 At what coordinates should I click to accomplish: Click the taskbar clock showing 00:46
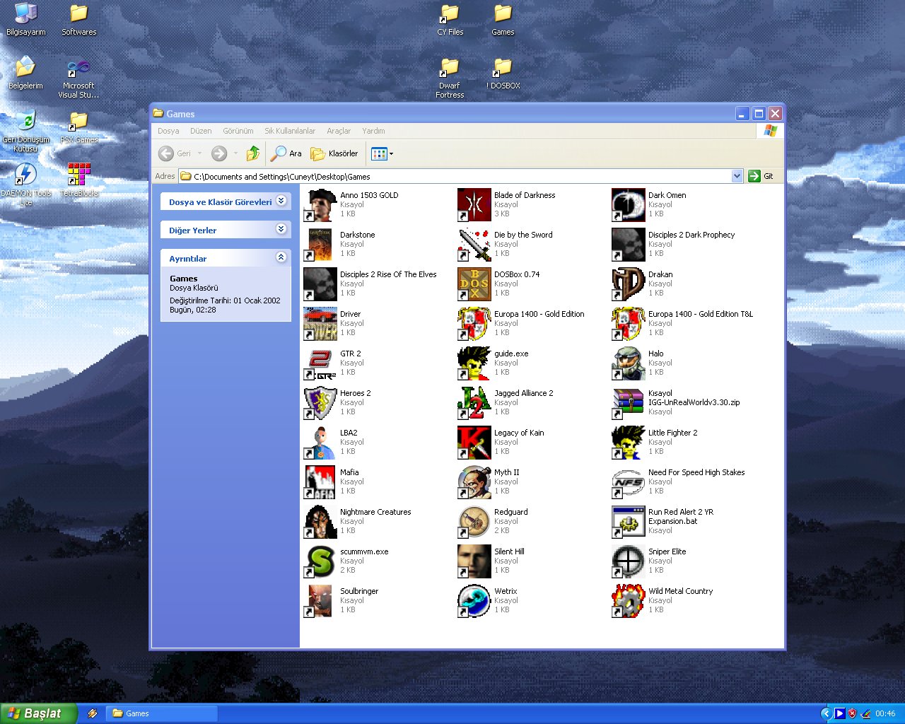tap(885, 713)
